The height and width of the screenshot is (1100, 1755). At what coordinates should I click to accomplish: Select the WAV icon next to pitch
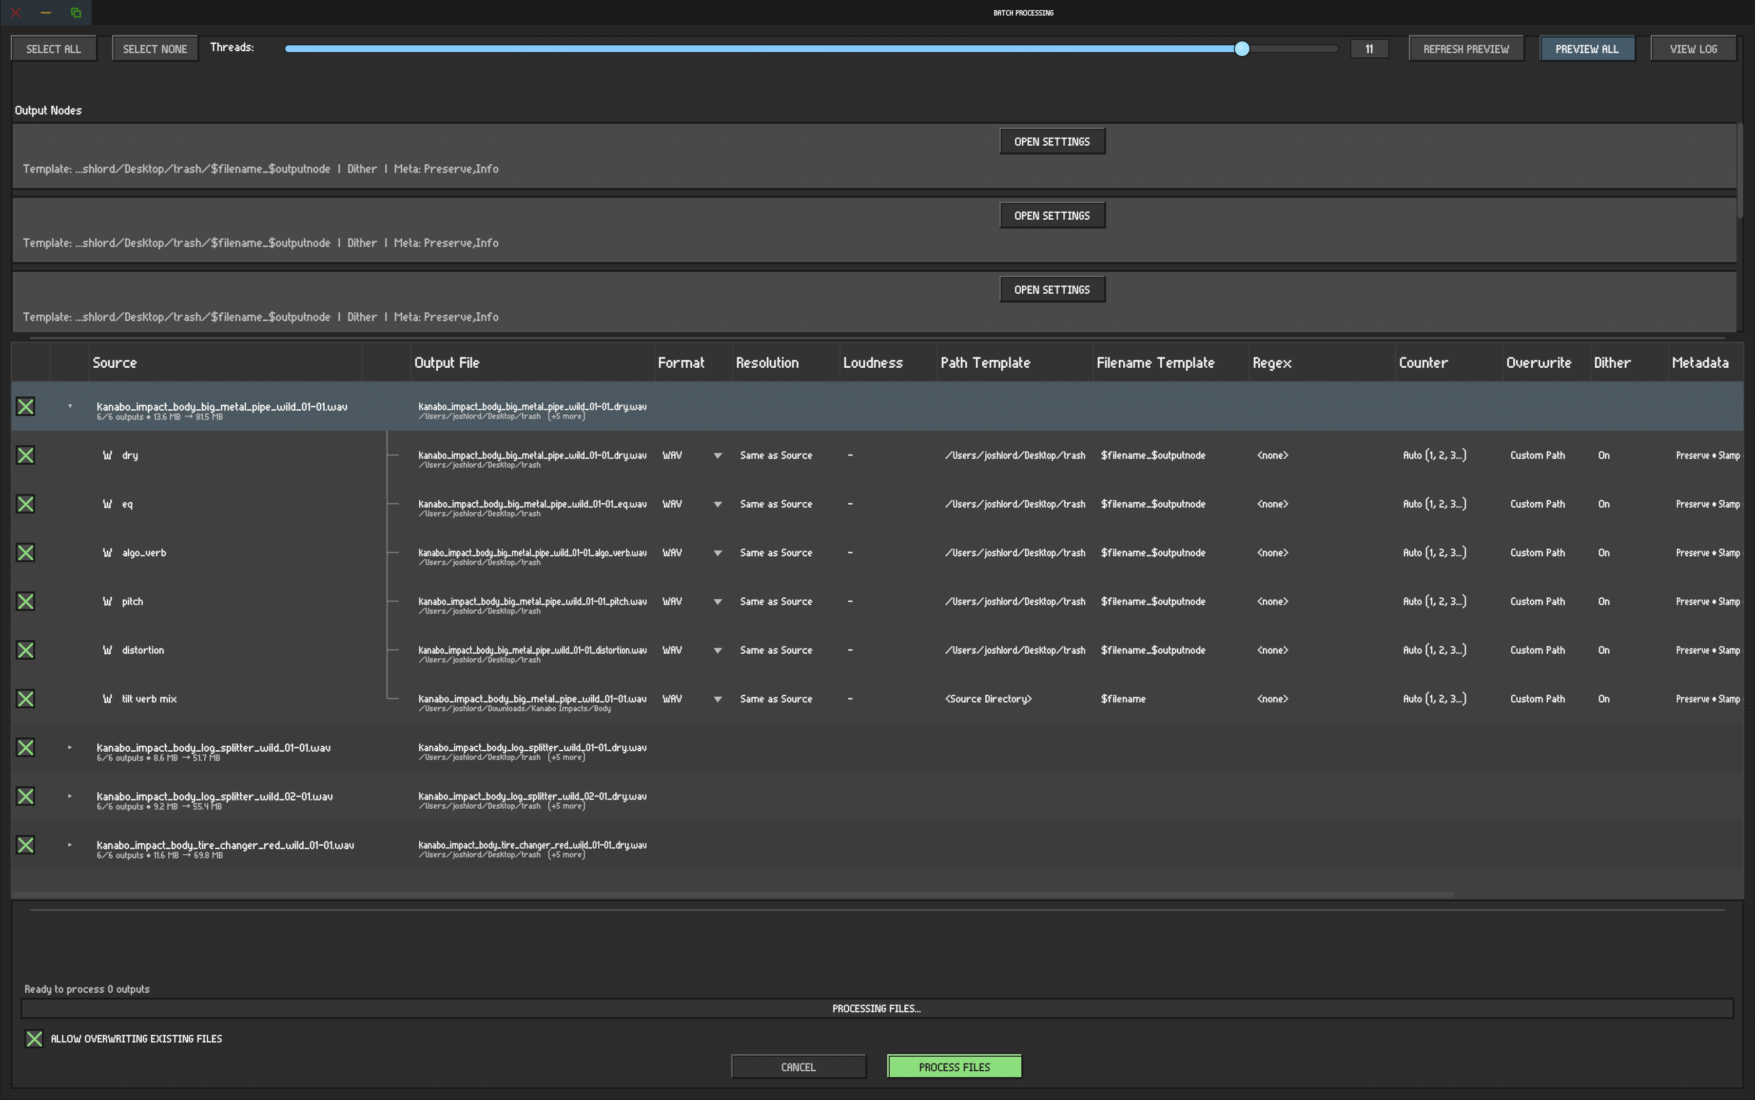coord(108,601)
